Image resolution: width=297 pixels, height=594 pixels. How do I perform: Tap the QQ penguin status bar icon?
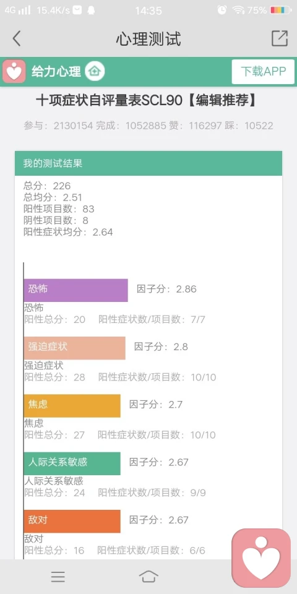pos(91,11)
